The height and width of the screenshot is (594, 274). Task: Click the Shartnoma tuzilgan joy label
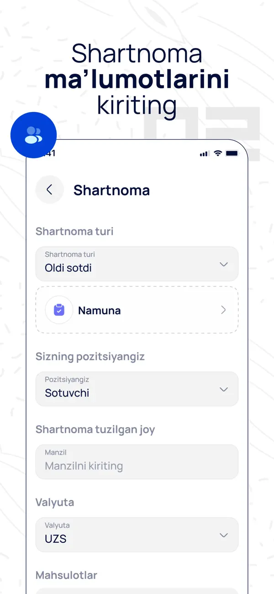tap(95, 430)
